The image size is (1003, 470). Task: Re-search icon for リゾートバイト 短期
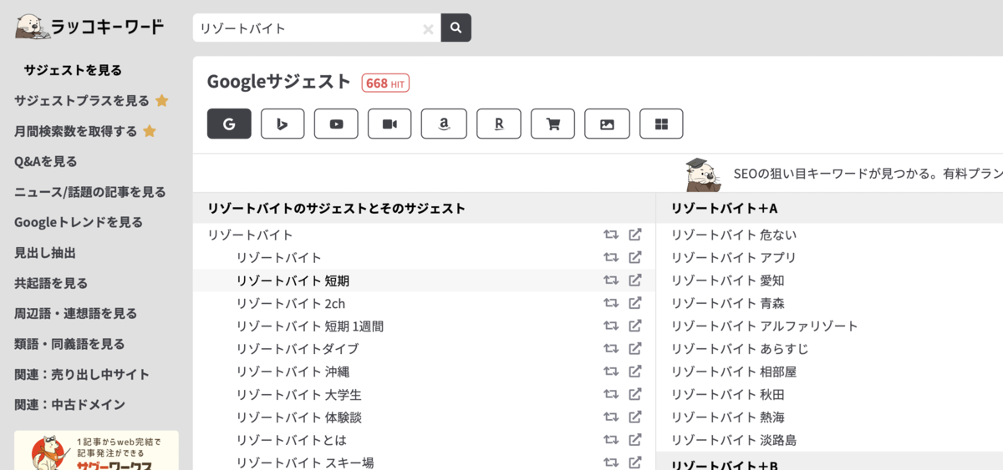(611, 280)
